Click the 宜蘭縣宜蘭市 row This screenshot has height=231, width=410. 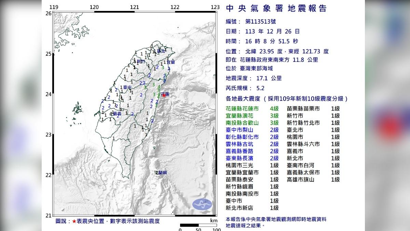click(x=252, y=172)
